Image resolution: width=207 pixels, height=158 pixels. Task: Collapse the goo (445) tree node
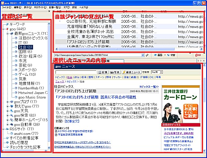click(x=3, y=29)
